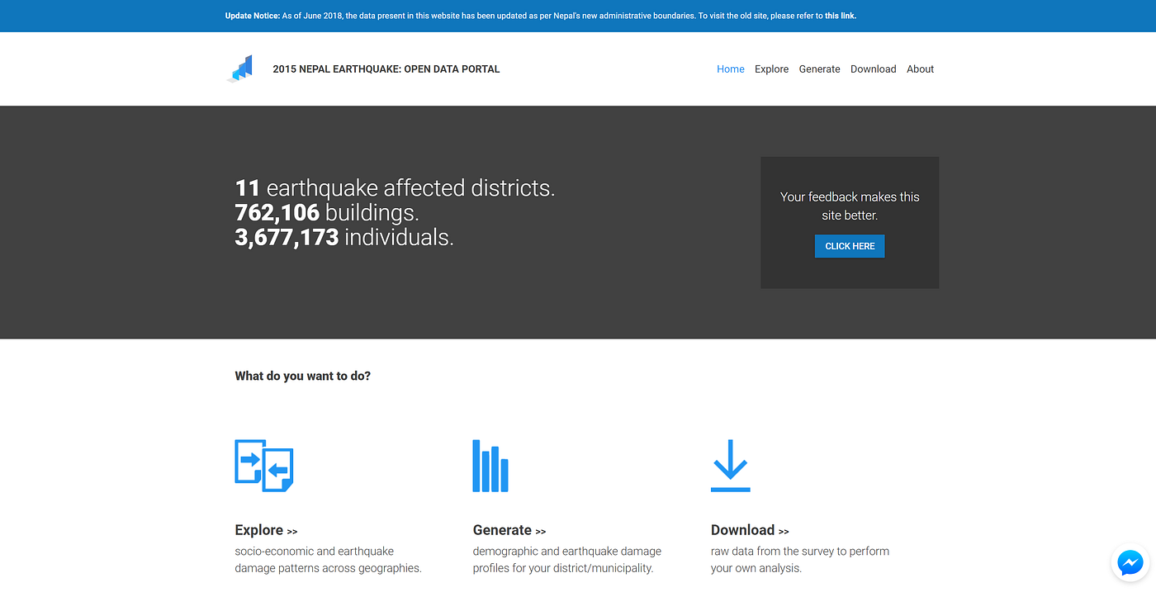This screenshot has width=1156, height=592.
Task: Open the Download menu item
Action: click(873, 69)
